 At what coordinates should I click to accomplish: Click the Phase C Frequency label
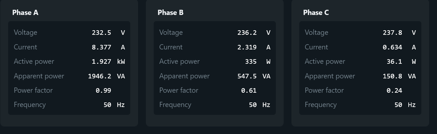[321, 105]
